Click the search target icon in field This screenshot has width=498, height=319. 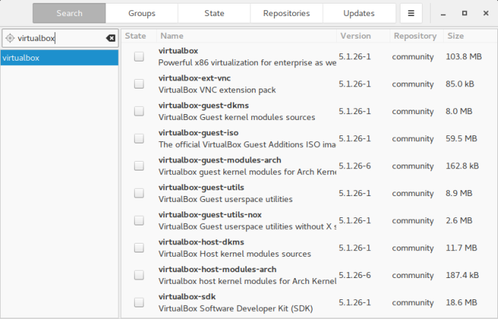10,38
